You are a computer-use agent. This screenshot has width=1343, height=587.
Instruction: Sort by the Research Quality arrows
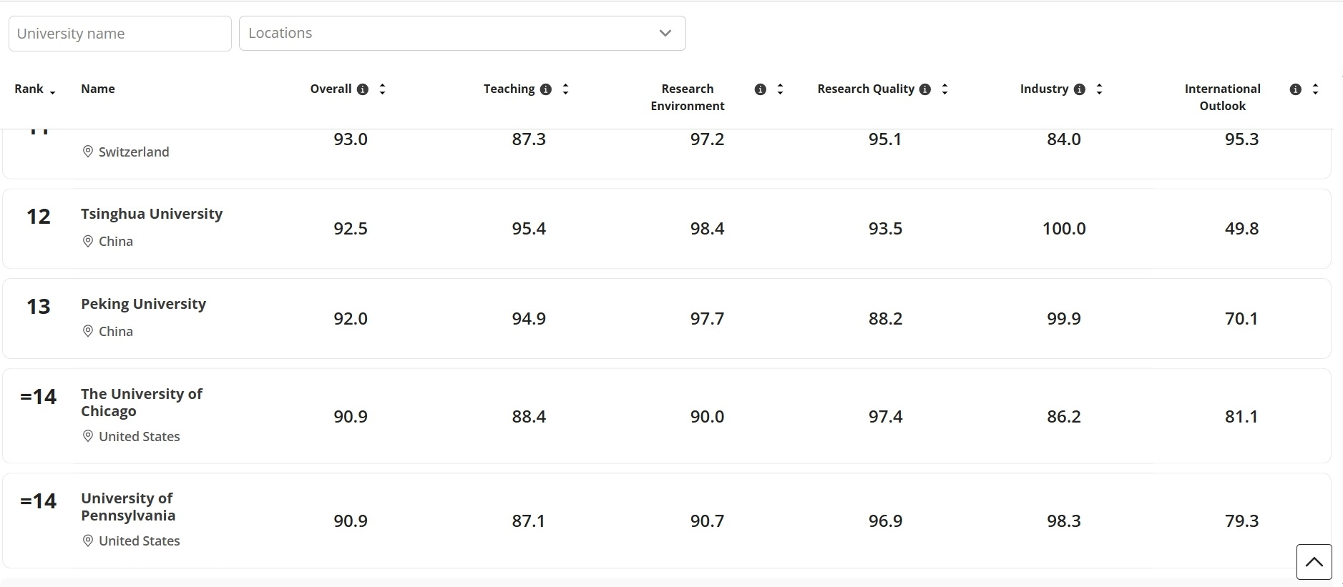coord(944,89)
